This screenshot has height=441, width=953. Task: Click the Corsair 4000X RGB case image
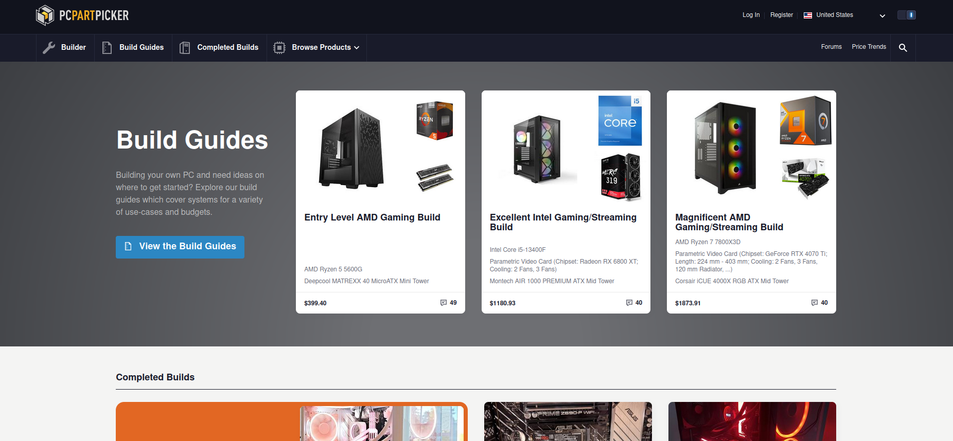pyautogui.click(x=726, y=148)
